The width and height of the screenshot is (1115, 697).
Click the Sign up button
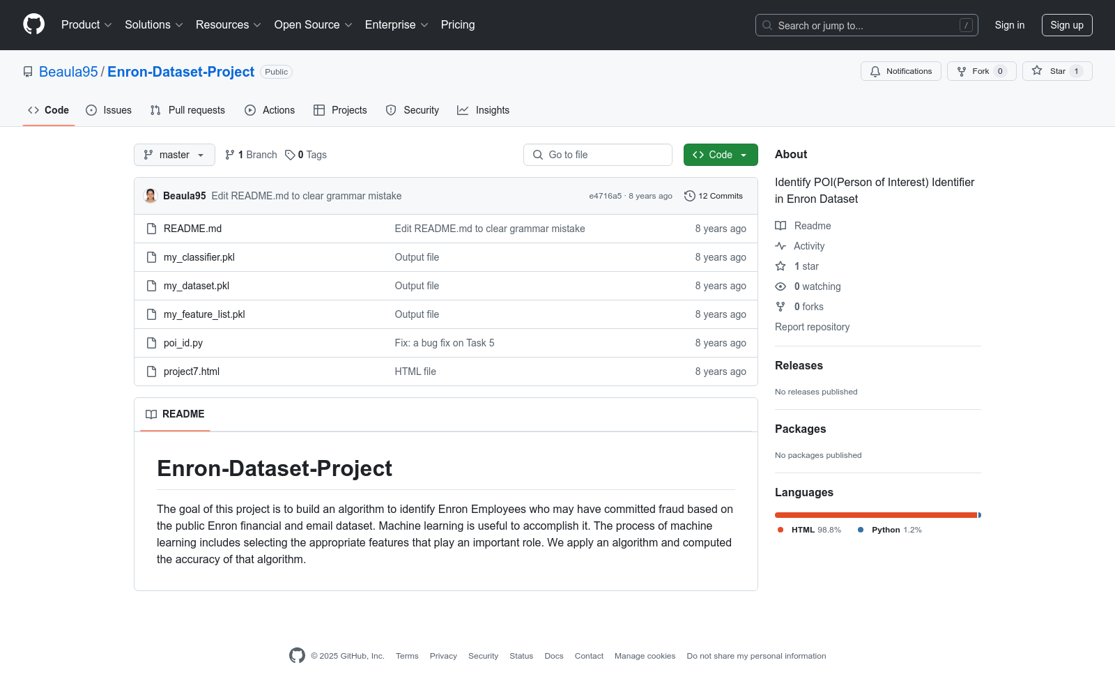pyautogui.click(x=1067, y=25)
